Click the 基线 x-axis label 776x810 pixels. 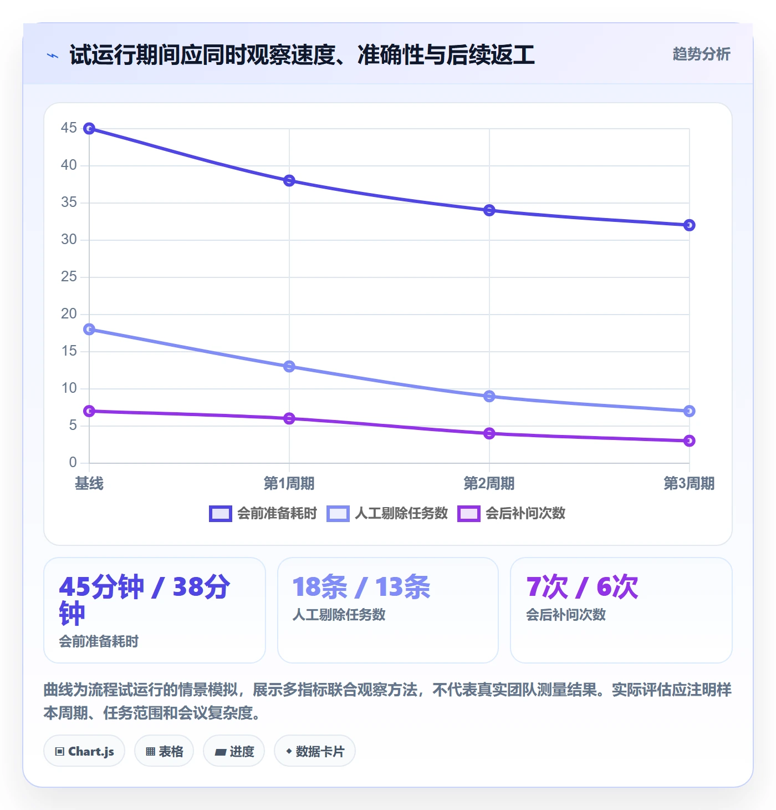point(89,484)
